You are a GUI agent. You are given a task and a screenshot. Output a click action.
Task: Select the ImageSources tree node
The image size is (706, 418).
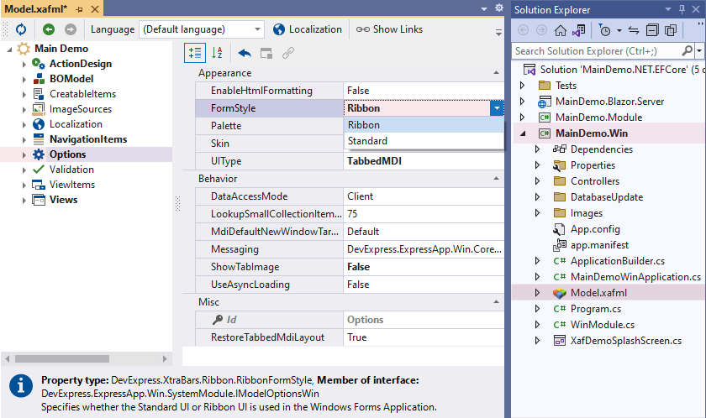coord(80,109)
